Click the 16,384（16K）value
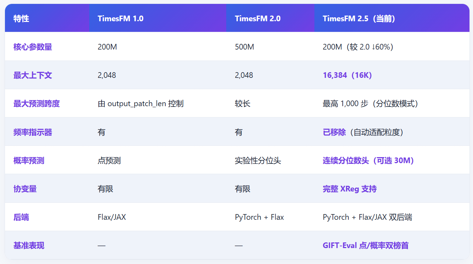This screenshot has width=473, height=264. 347,75
